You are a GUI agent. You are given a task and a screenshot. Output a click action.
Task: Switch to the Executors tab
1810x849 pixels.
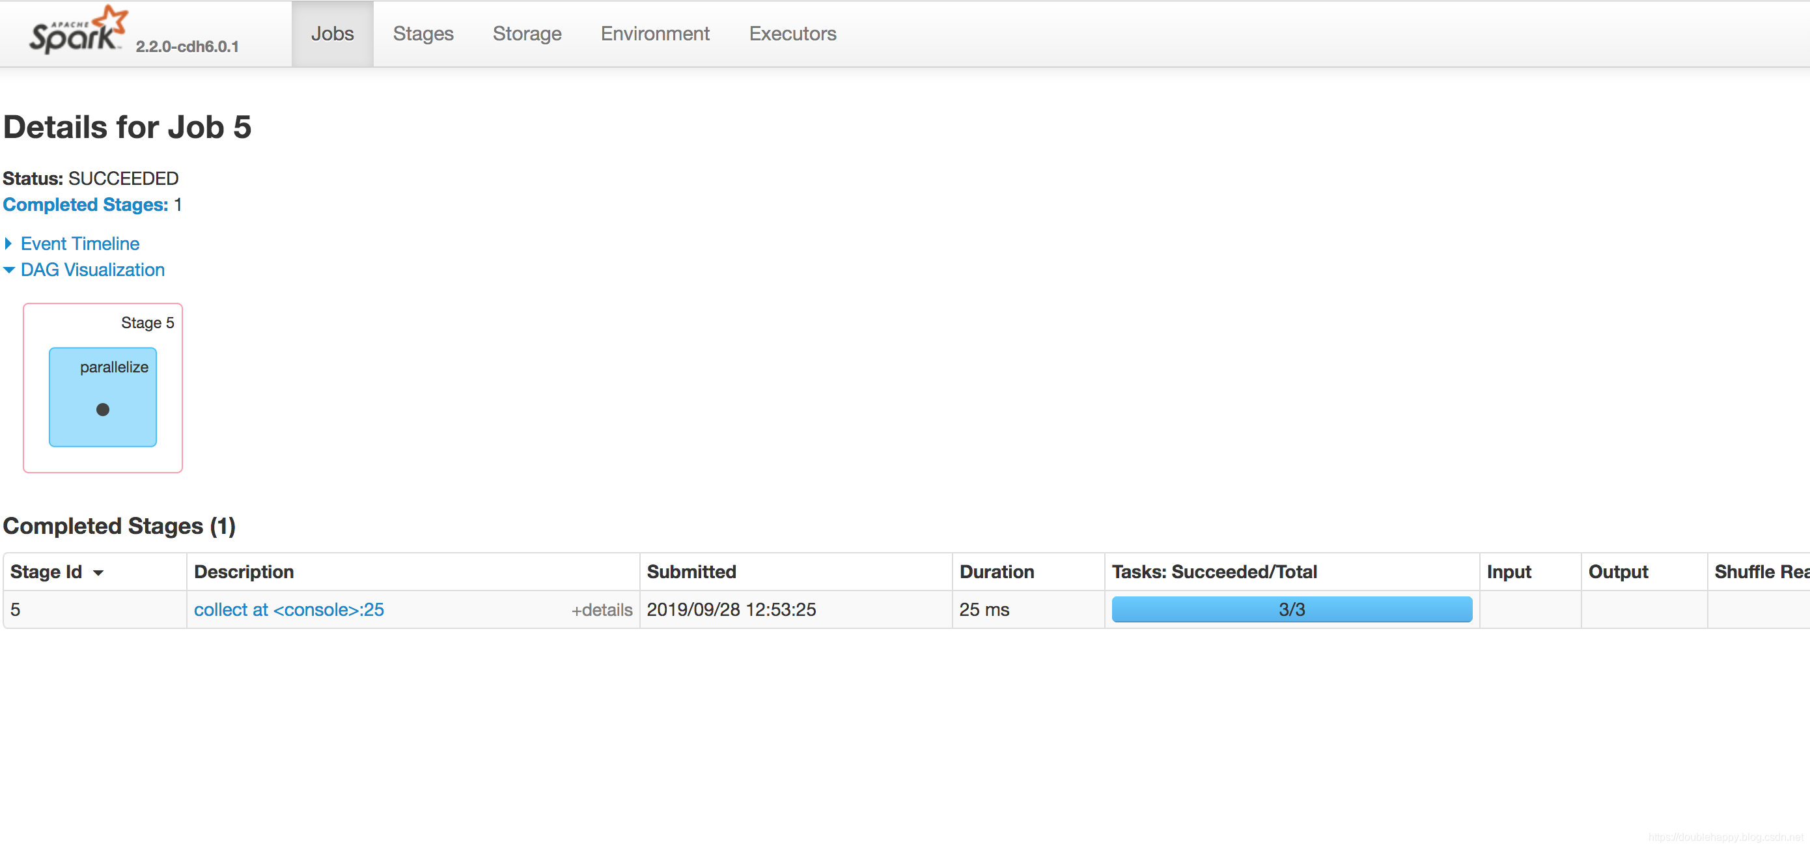(792, 34)
